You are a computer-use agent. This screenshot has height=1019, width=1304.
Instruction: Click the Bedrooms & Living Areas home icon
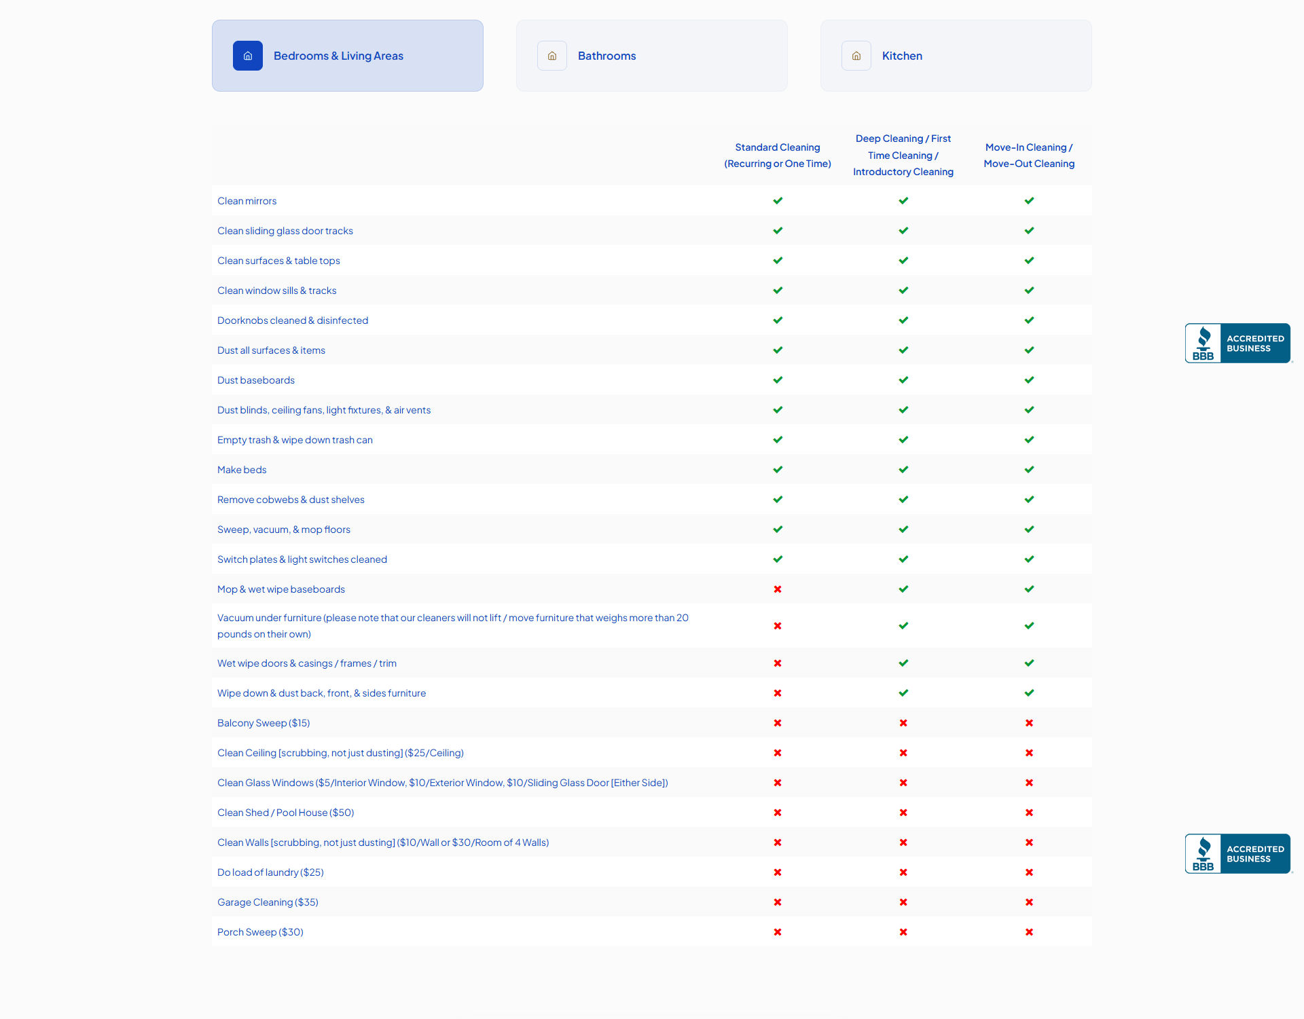(248, 56)
